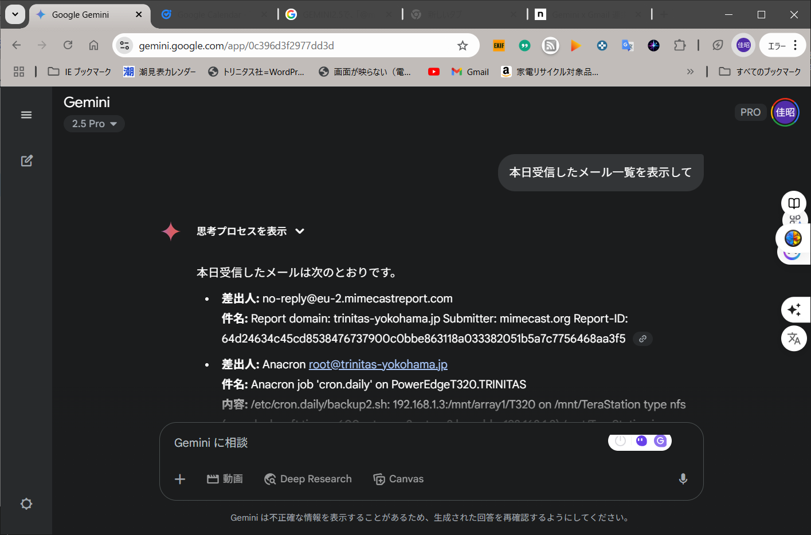Open the 家電リサイクル対象品 Amazon bookmark
This screenshot has height=535, width=811.
pyautogui.click(x=550, y=72)
